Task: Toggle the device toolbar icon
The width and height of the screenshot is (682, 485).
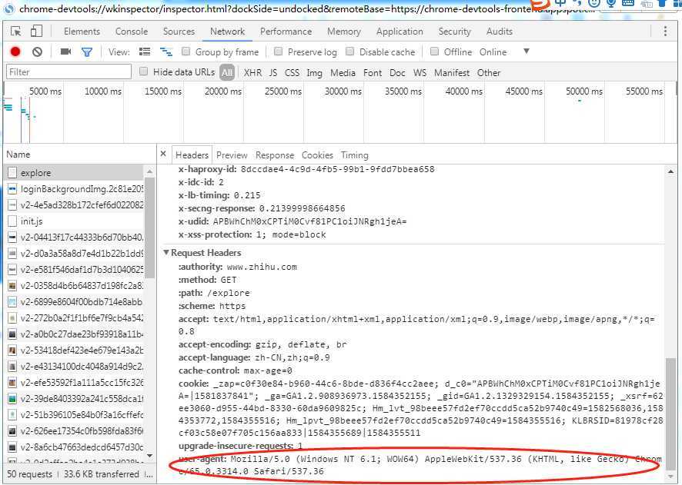Action: (x=36, y=32)
